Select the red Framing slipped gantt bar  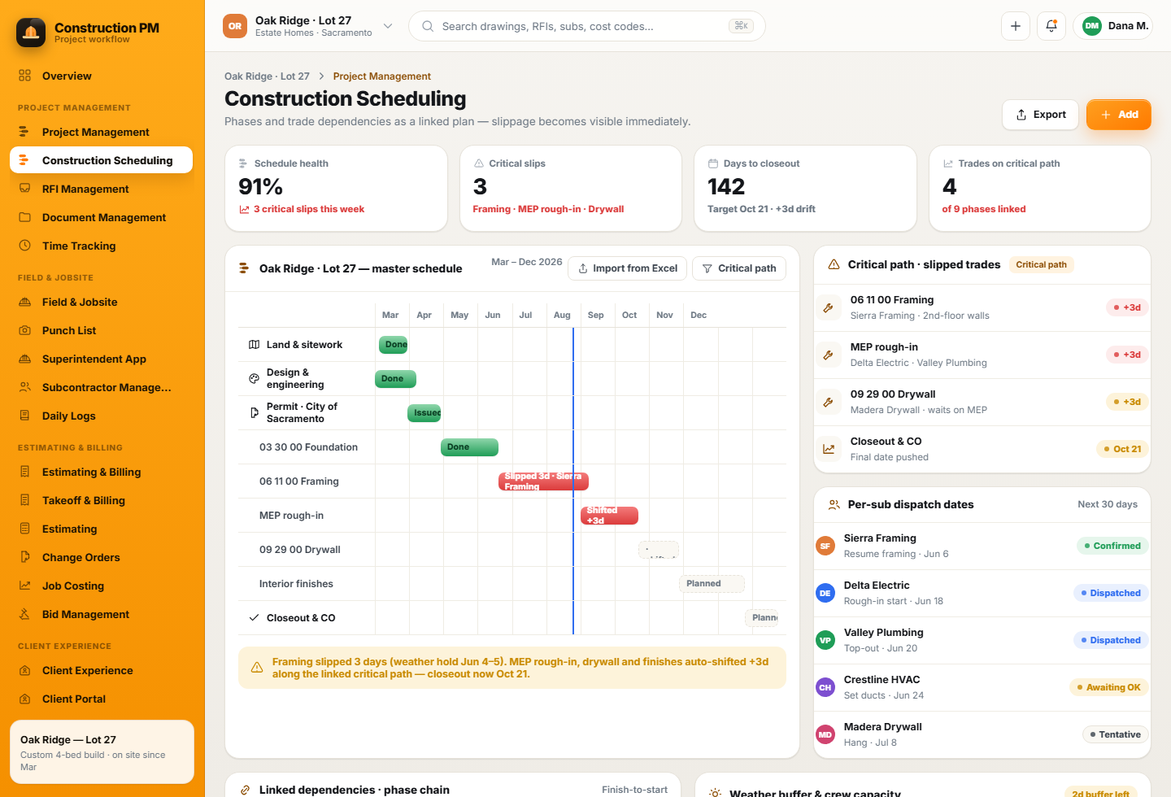[543, 481]
